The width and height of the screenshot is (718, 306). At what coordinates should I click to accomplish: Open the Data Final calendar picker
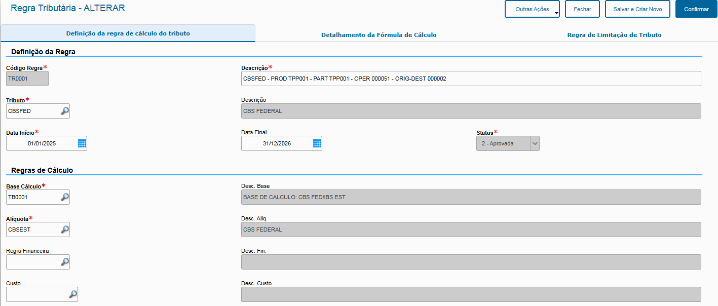point(317,143)
